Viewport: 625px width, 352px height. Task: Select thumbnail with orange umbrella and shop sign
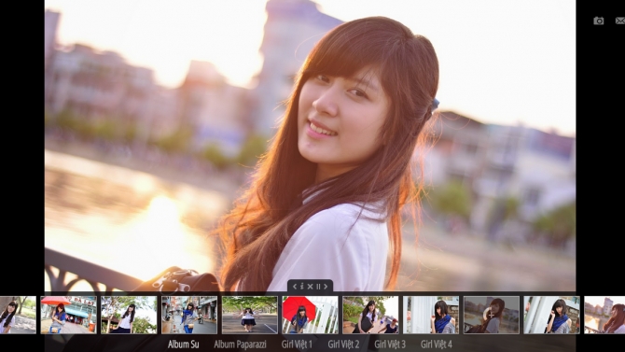click(68, 315)
